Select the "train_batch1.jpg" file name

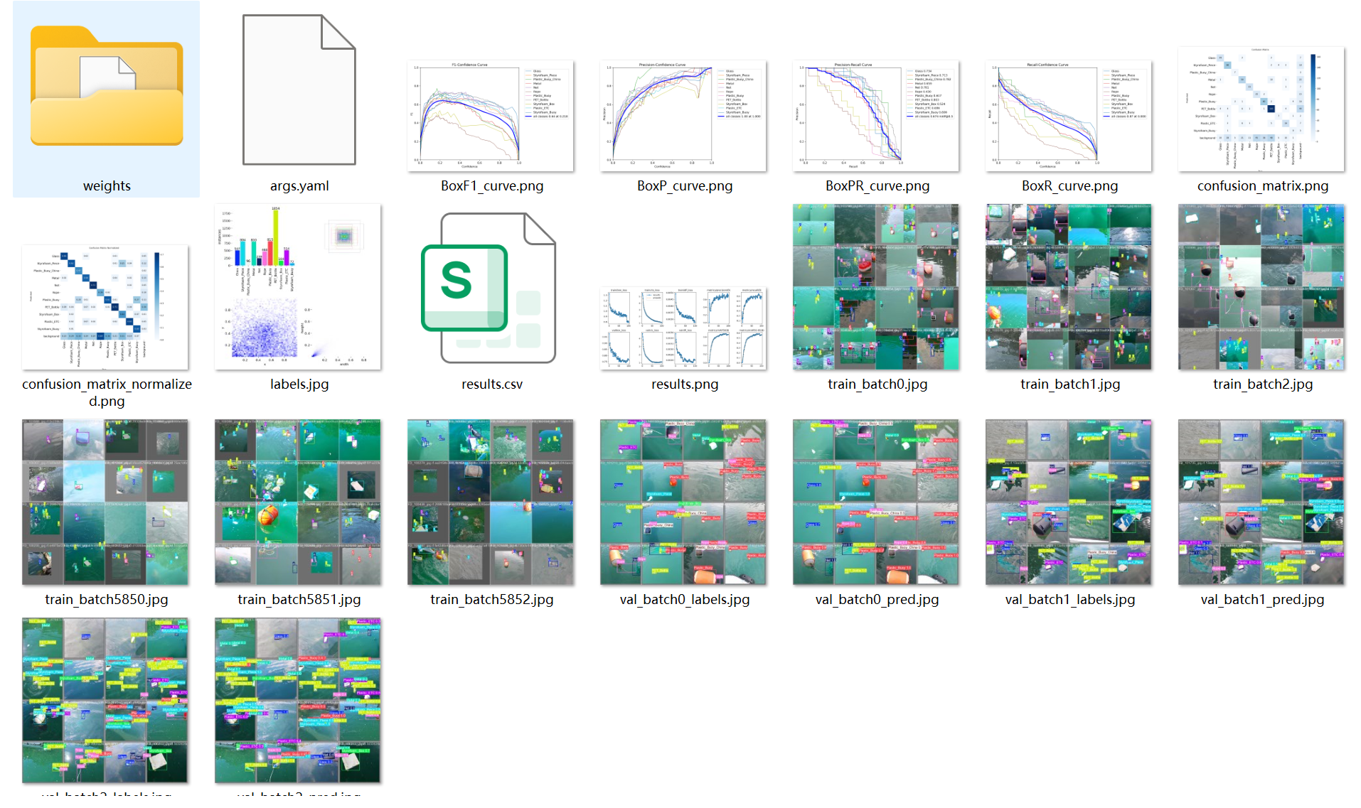[x=1070, y=384]
